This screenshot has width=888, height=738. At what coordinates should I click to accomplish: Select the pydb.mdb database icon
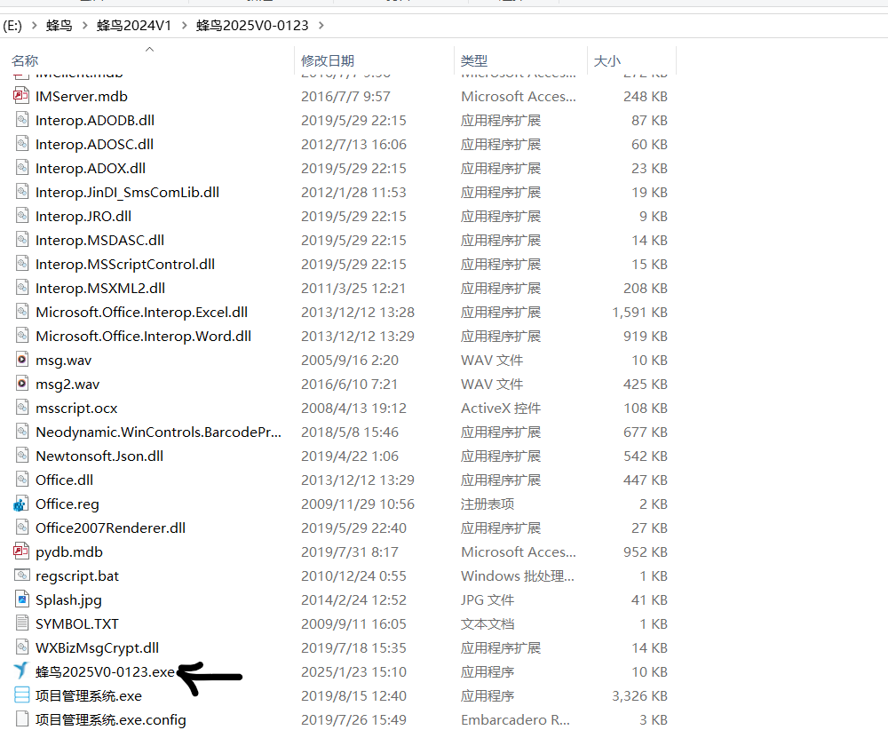coord(21,552)
